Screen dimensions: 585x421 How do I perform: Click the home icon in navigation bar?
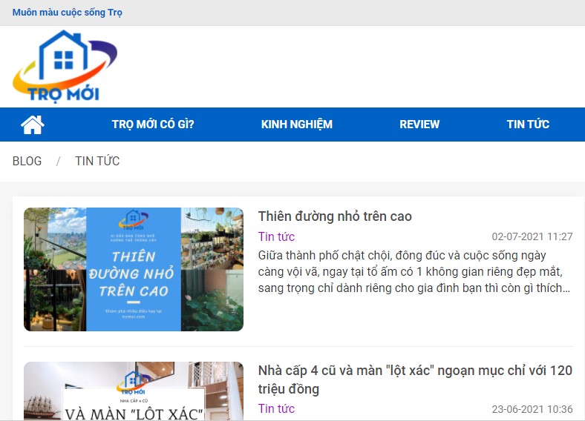[x=33, y=125]
